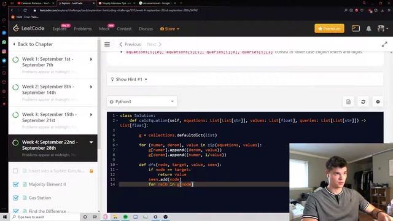393x221 pixels.
Task: Open the notifications bell
Action: (368, 29)
